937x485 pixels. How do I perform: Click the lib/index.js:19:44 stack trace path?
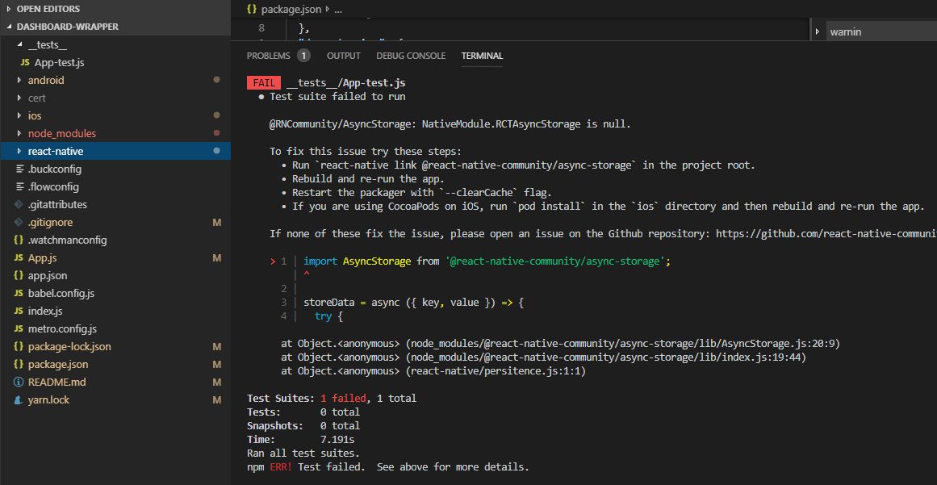606,357
